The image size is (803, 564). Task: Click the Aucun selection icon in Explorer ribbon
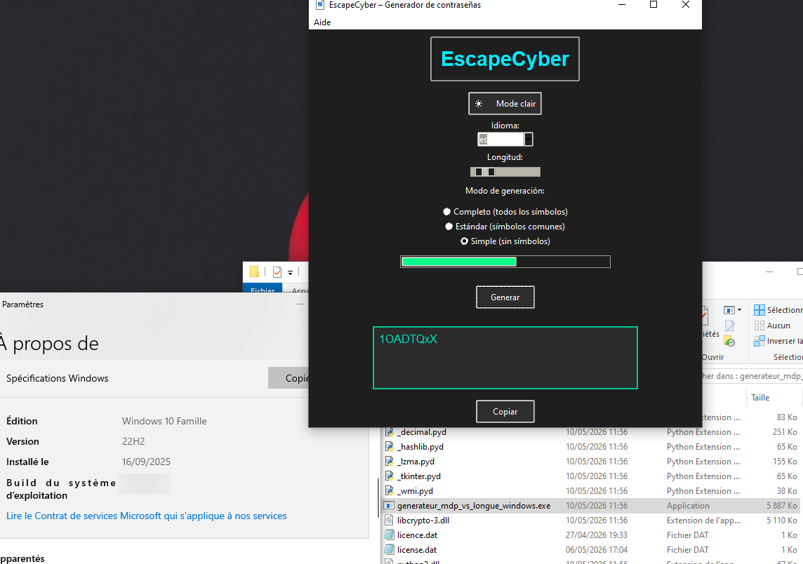[759, 325]
